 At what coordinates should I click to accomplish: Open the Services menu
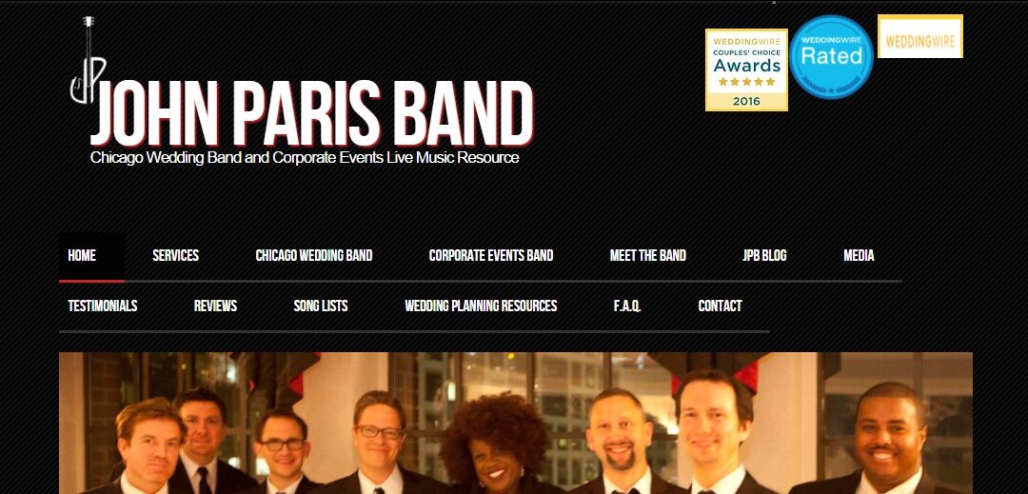click(176, 255)
